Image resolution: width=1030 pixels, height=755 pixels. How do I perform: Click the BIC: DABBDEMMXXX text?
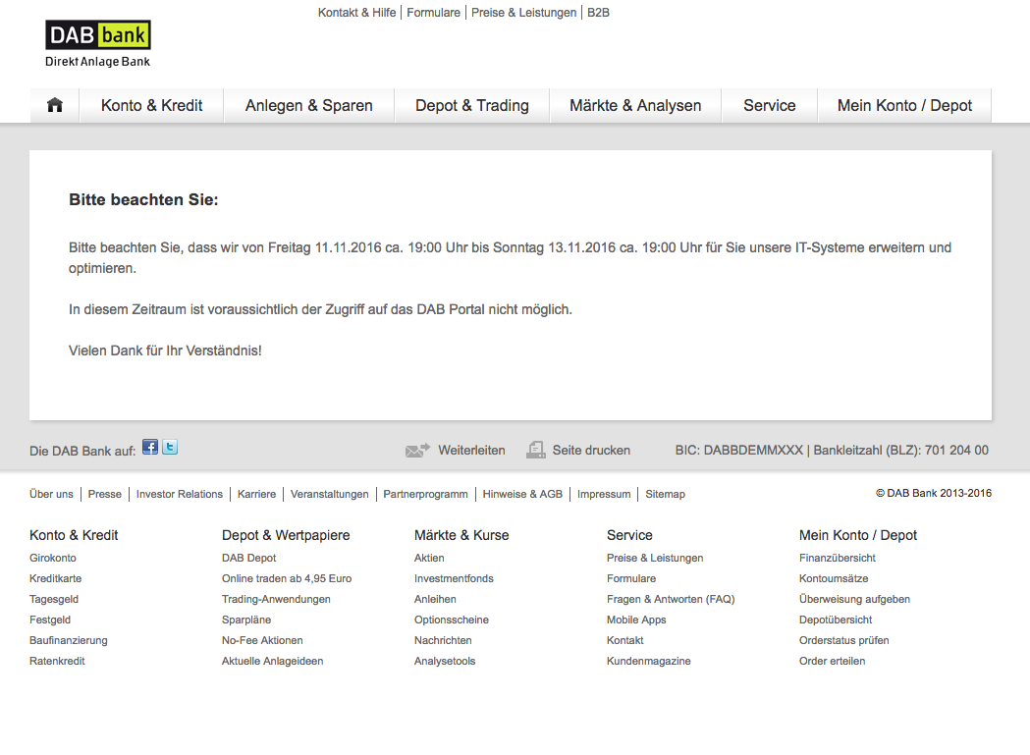pos(739,450)
